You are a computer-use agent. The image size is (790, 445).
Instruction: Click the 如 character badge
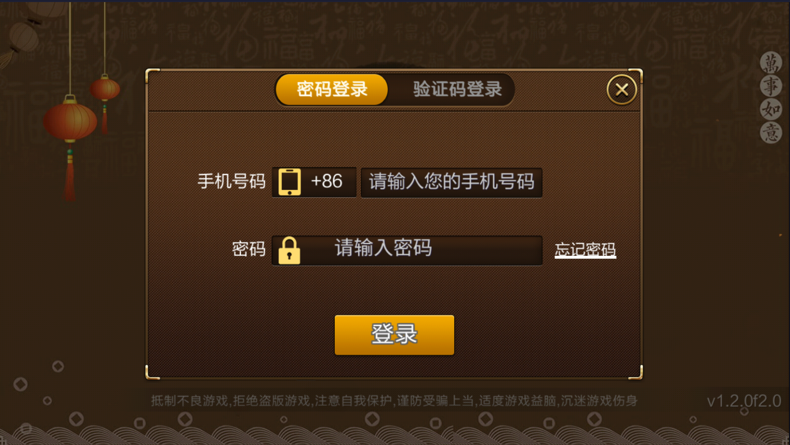[x=771, y=109]
